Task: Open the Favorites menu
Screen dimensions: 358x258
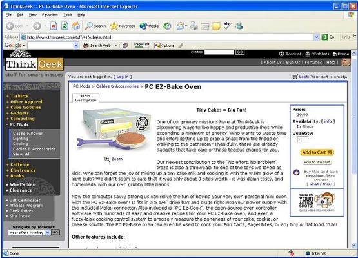Action: click(x=50, y=15)
